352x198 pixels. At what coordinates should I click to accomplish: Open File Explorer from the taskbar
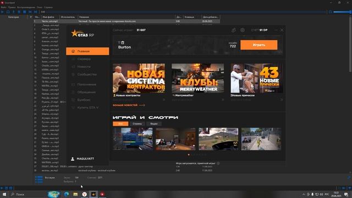point(75,194)
